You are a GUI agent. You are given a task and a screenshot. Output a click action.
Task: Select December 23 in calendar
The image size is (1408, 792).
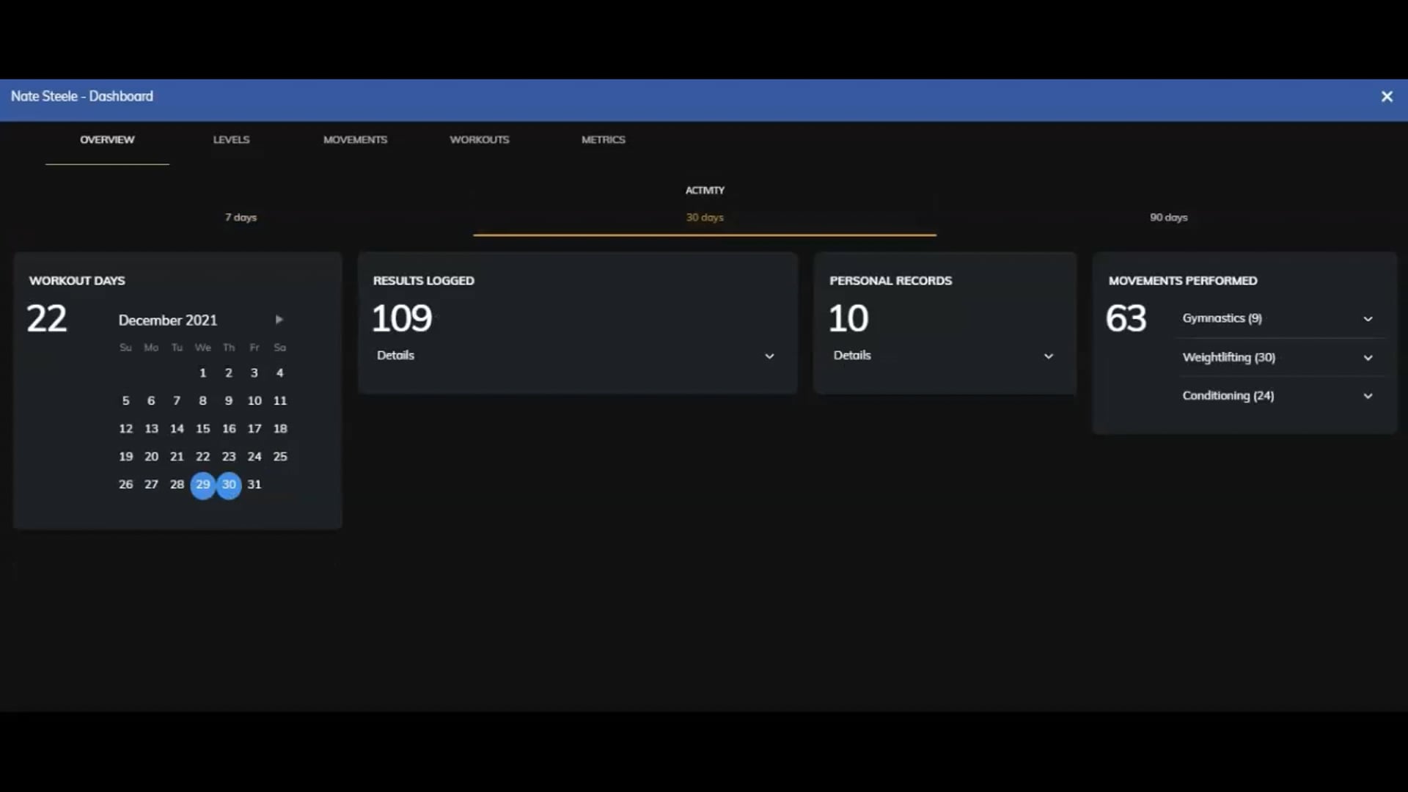pyautogui.click(x=229, y=456)
